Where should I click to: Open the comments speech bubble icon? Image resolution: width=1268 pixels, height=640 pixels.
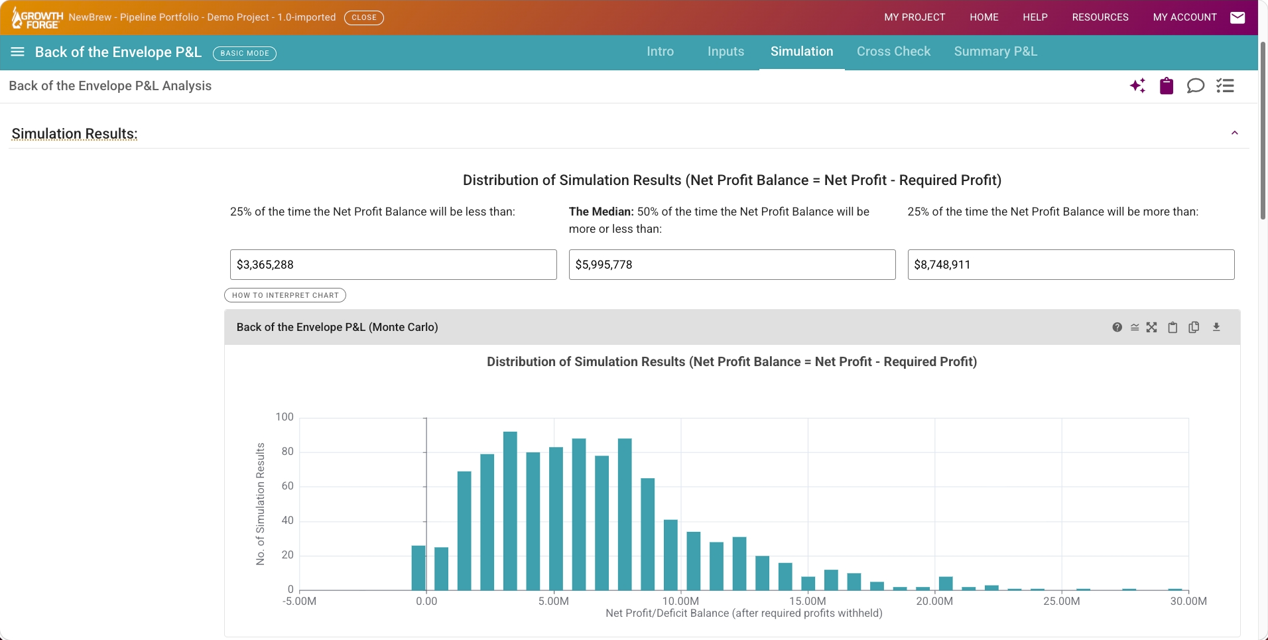pos(1196,86)
